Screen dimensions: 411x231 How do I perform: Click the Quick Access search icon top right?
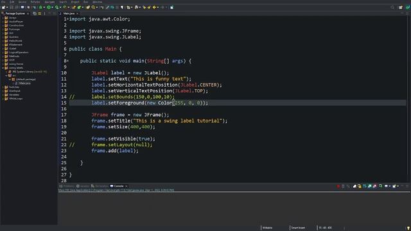point(392,7)
